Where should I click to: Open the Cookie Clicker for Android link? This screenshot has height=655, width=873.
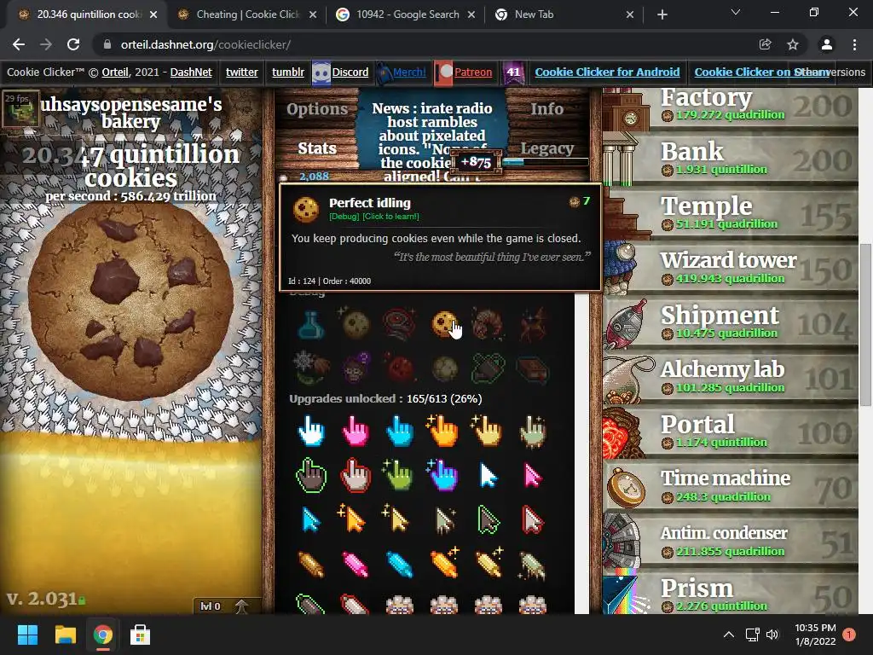[x=607, y=72]
